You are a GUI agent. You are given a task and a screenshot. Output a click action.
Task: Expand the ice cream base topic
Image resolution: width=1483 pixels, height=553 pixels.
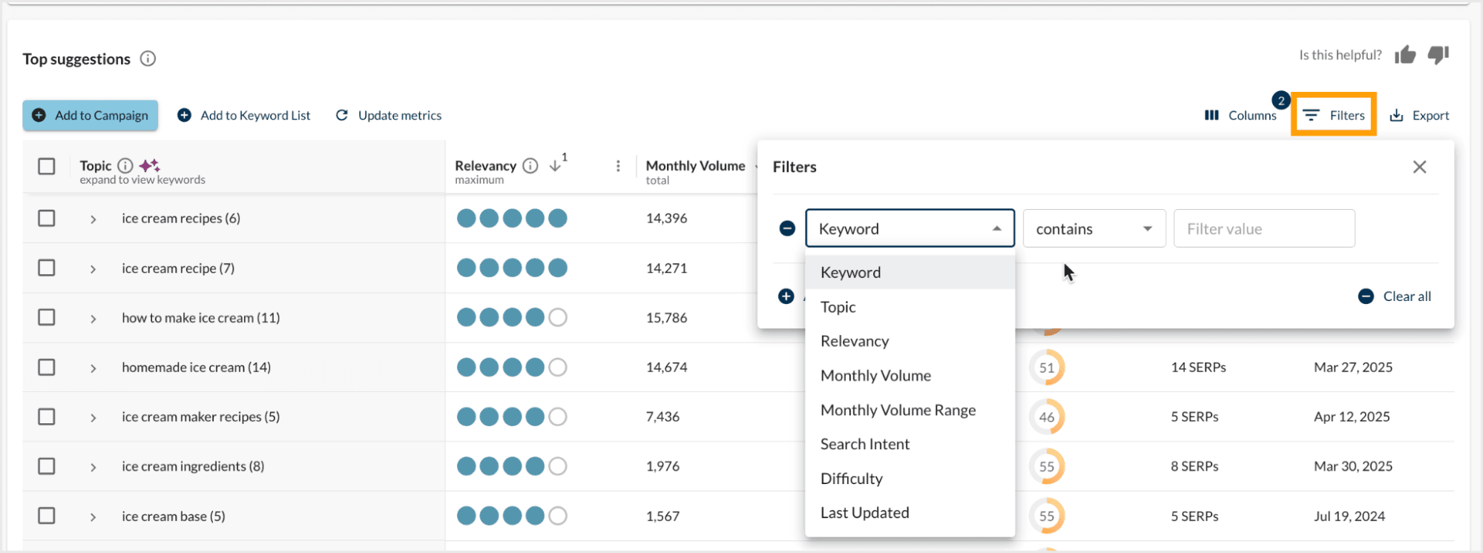[93, 517]
